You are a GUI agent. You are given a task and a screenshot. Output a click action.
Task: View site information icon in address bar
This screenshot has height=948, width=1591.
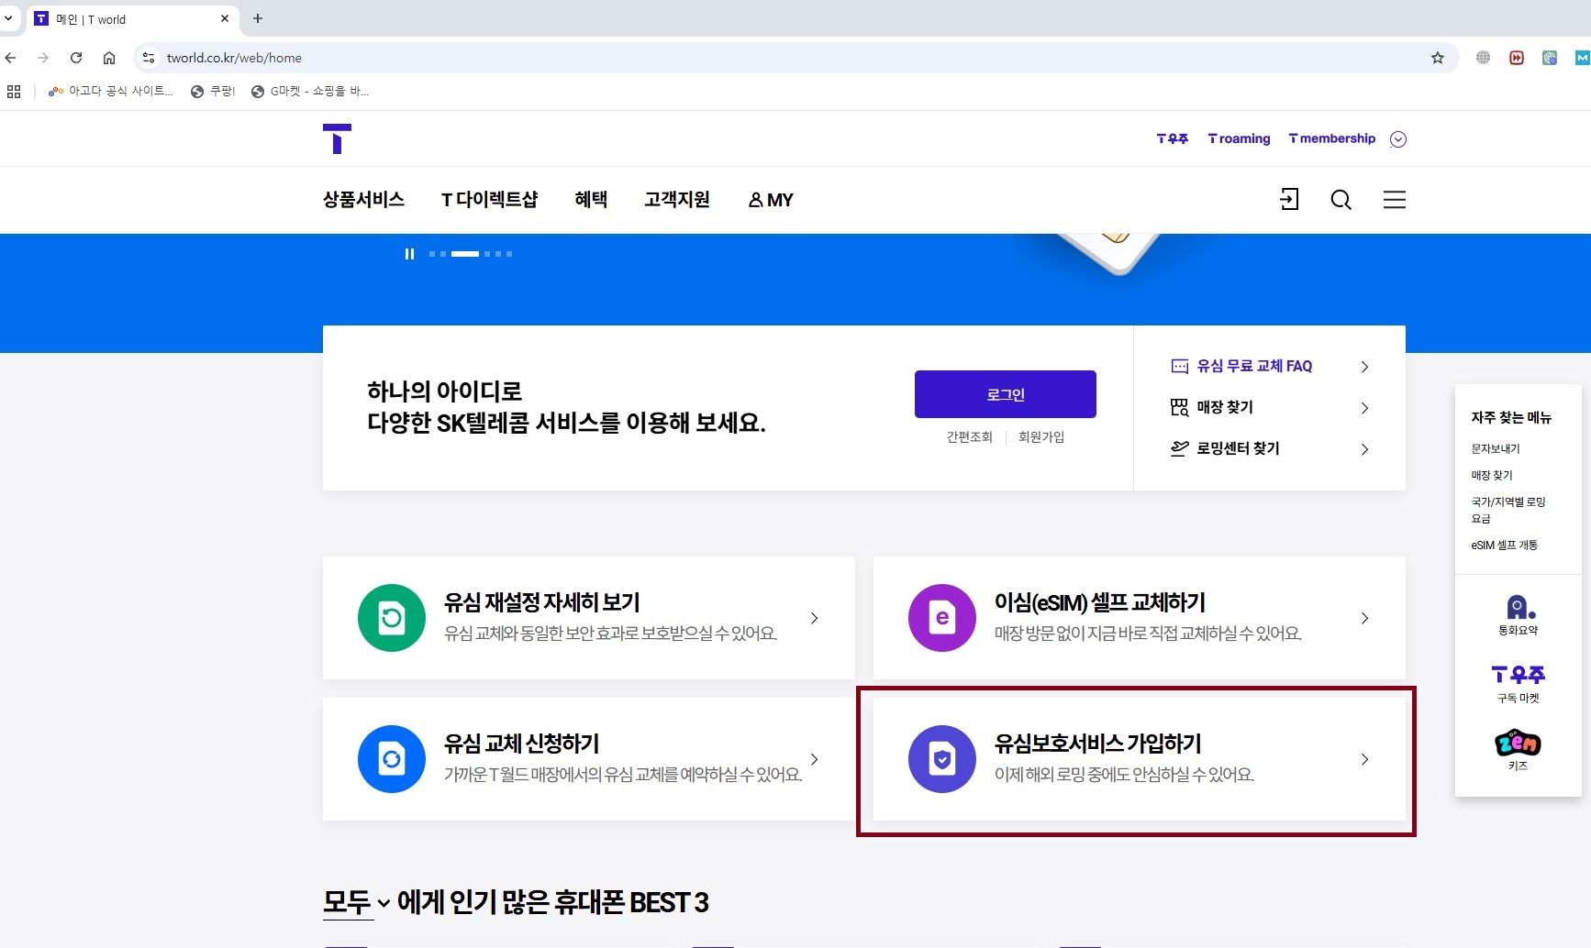pyautogui.click(x=149, y=58)
